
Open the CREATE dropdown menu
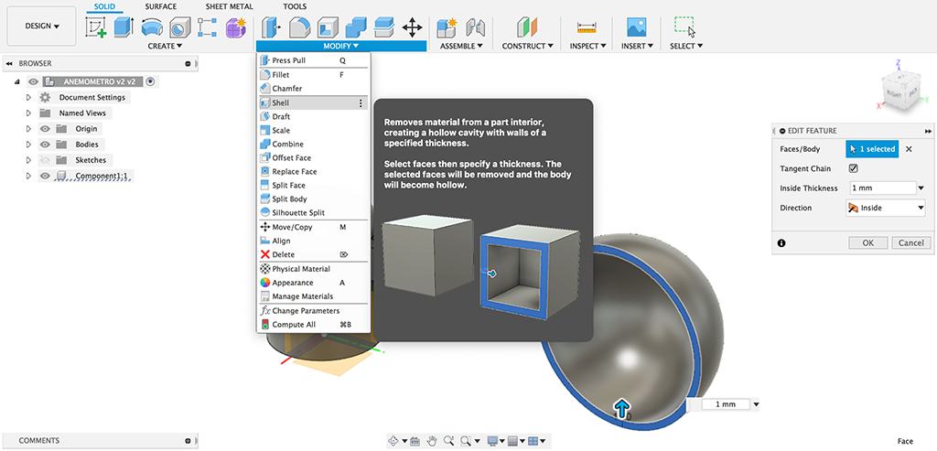(x=165, y=46)
